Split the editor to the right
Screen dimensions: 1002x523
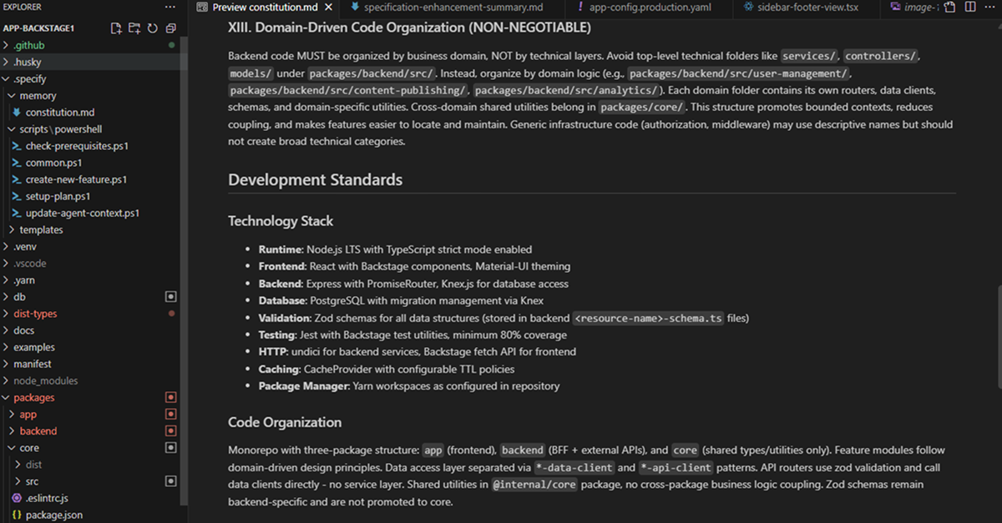coord(969,8)
